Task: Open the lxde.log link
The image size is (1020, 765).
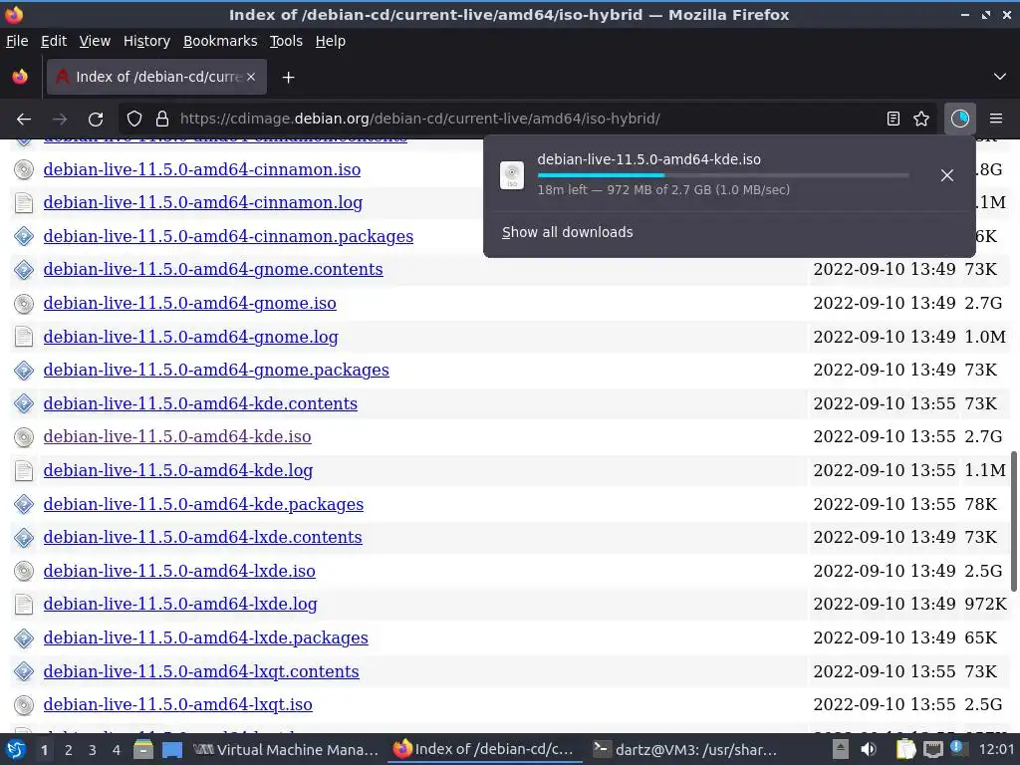Action: (180, 605)
